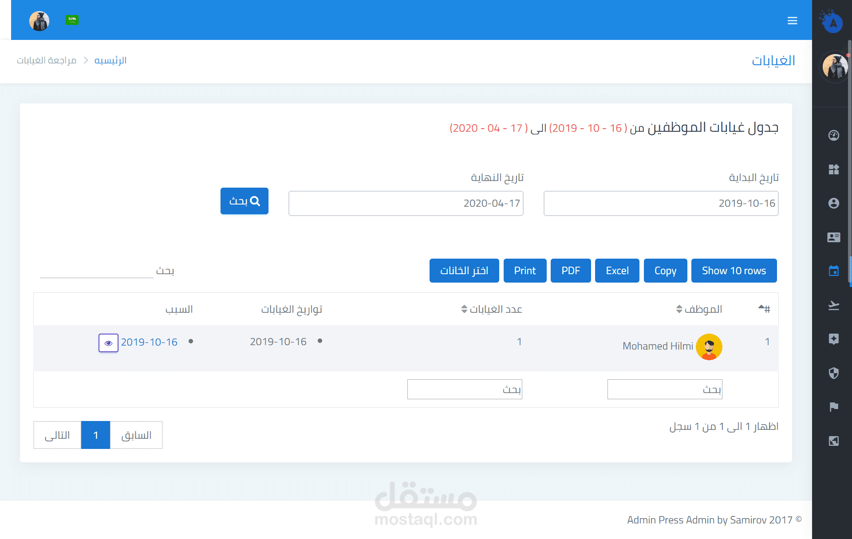Screen dimensions: 852x539
Task: Go to الرئيسيه breadcrumb link
Action: click(x=110, y=60)
